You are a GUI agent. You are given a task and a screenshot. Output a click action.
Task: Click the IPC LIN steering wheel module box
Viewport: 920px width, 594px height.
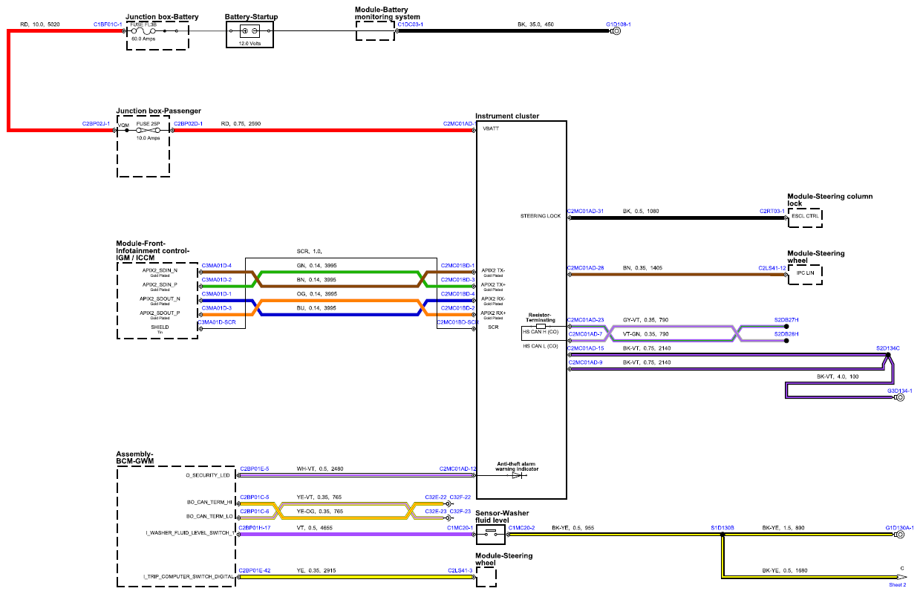click(807, 274)
